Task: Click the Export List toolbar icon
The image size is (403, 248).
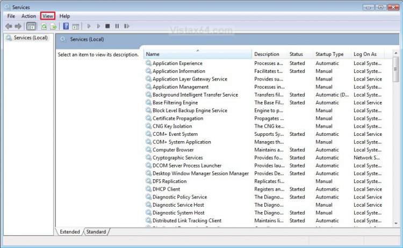Action: point(53,26)
